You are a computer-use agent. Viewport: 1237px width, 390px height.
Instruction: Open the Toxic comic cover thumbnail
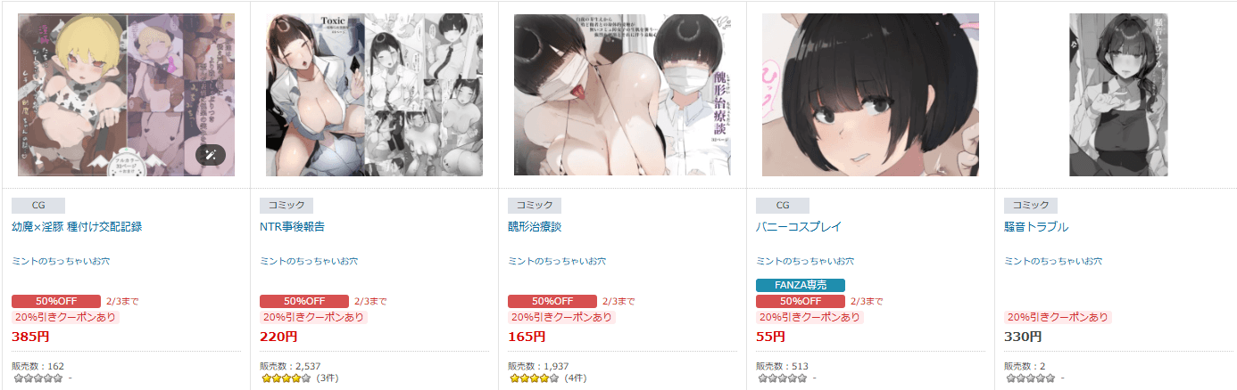tap(374, 94)
